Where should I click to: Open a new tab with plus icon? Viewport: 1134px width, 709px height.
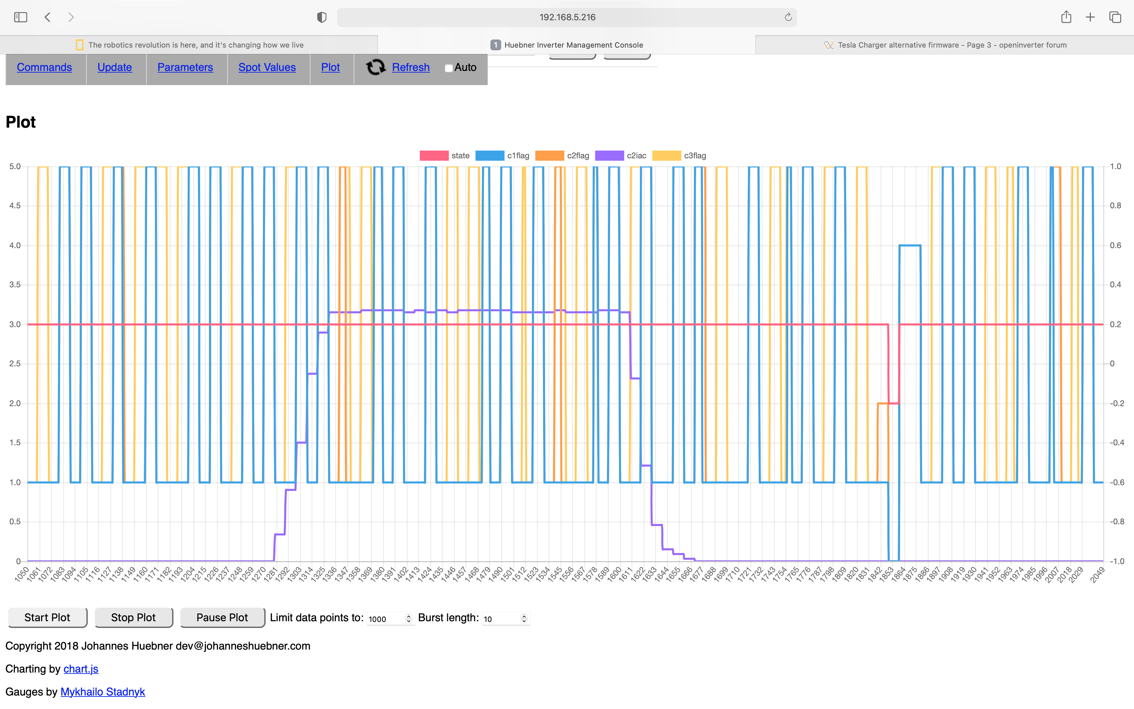pos(1090,17)
